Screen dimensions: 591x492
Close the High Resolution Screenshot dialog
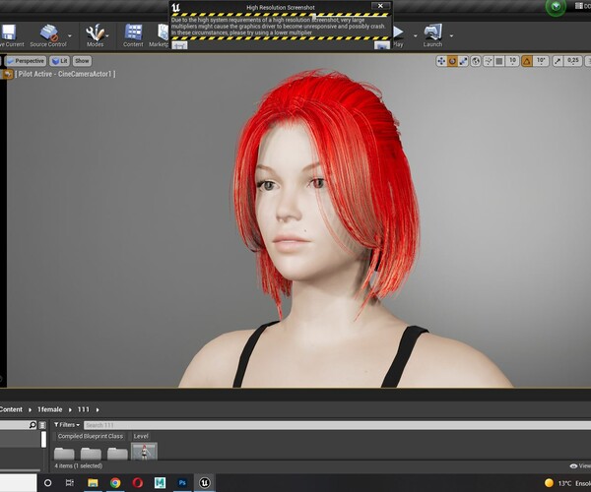pos(380,6)
